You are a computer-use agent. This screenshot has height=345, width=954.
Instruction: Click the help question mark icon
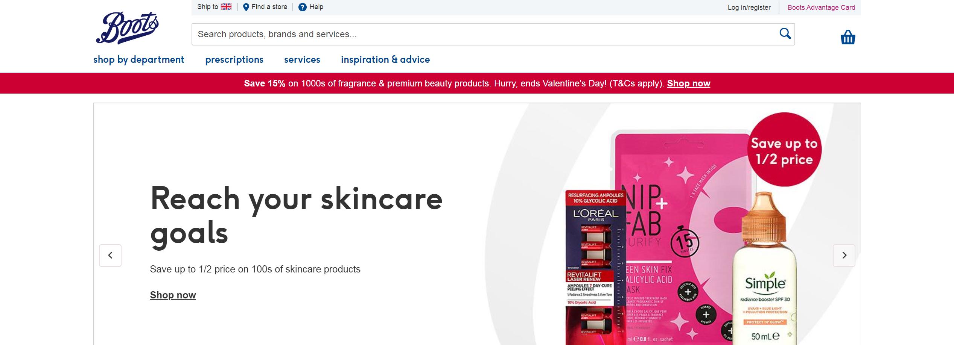[x=302, y=7]
